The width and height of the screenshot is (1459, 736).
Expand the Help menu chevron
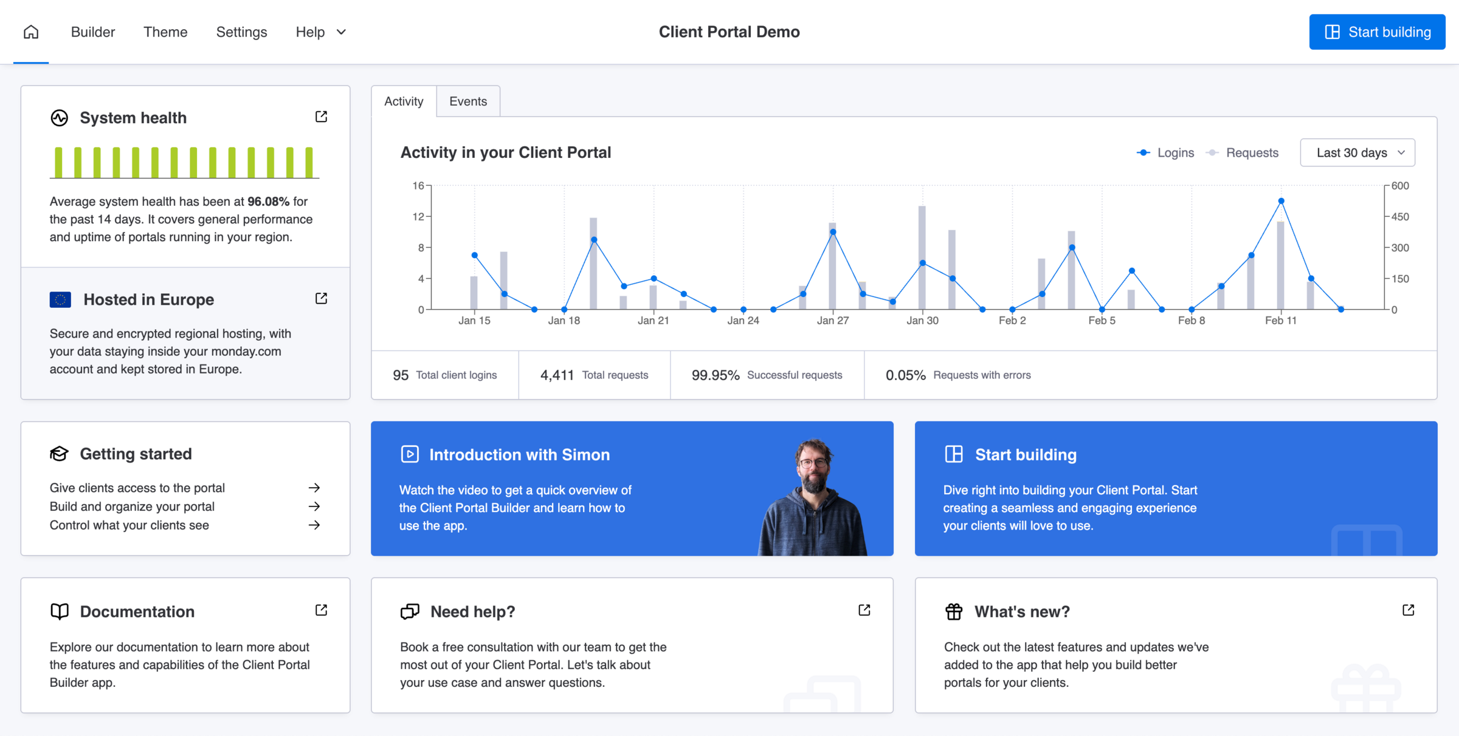(341, 32)
